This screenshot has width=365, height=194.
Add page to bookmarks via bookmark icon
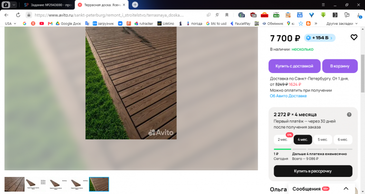(227, 15)
